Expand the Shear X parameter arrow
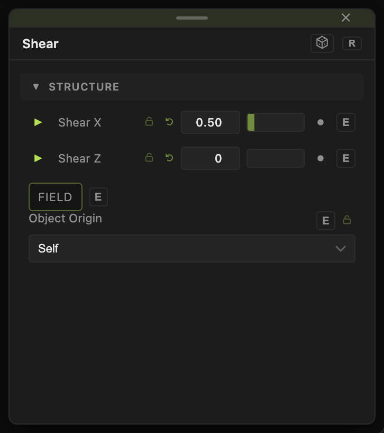 [x=38, y=122]
